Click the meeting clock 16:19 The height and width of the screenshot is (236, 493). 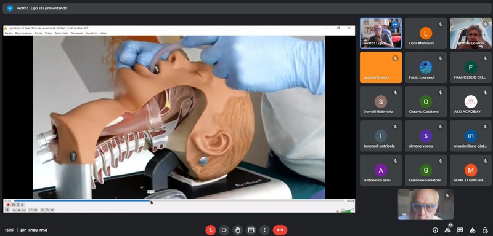[x=9, y=230]
